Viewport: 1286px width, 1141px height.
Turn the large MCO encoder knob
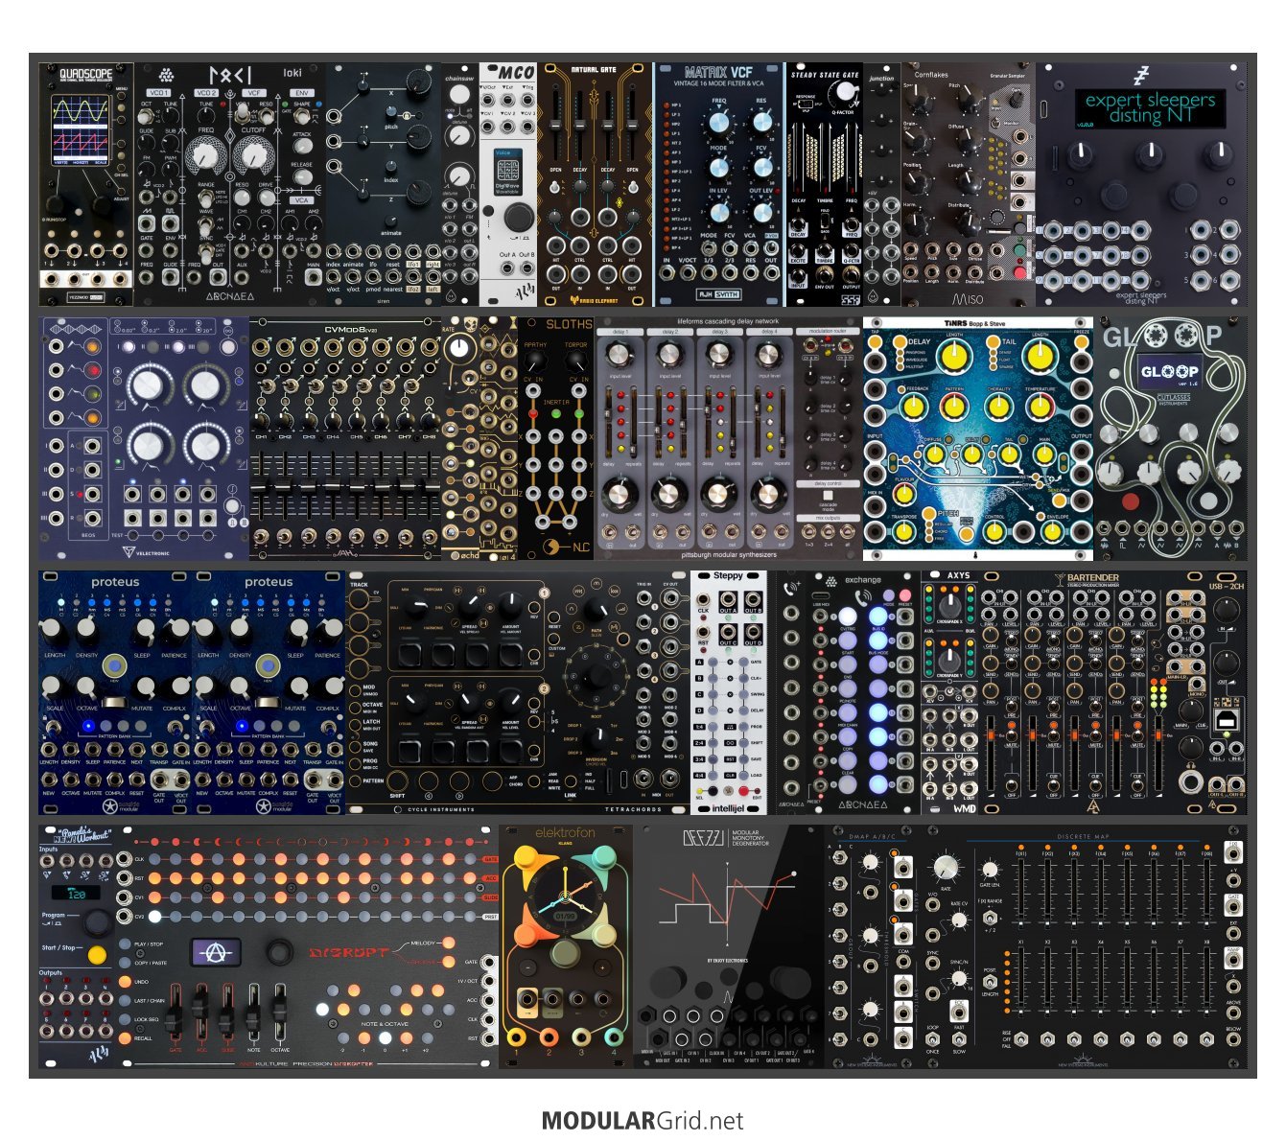[x=519, y=217]
